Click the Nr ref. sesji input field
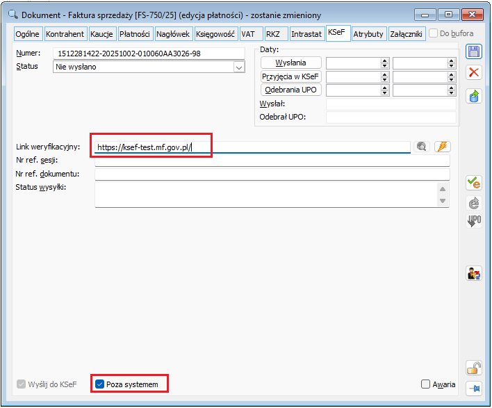The width and height of the screenshot is (492, 408). pos(272,160)
